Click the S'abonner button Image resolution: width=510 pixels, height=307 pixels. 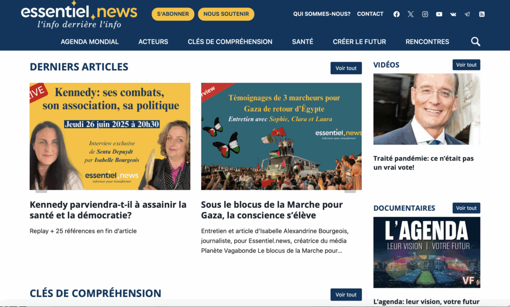point(173,14)
